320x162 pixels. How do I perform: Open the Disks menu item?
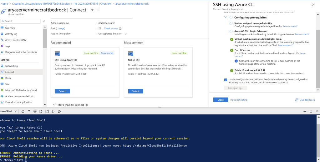21,78
